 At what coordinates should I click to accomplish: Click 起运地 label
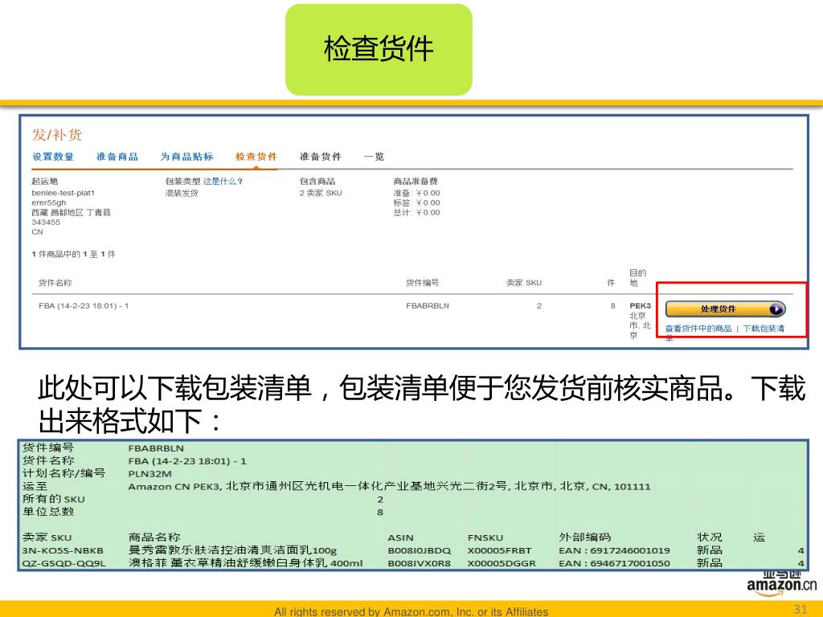tap(45, 181)
